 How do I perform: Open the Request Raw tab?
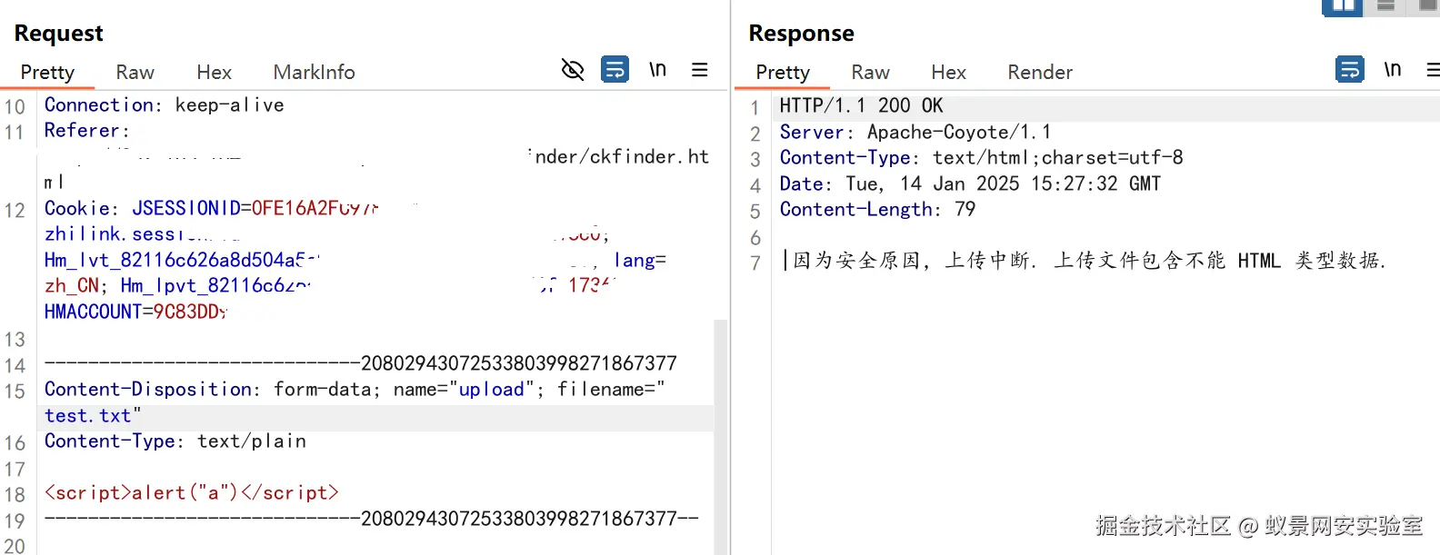[135, 73]
